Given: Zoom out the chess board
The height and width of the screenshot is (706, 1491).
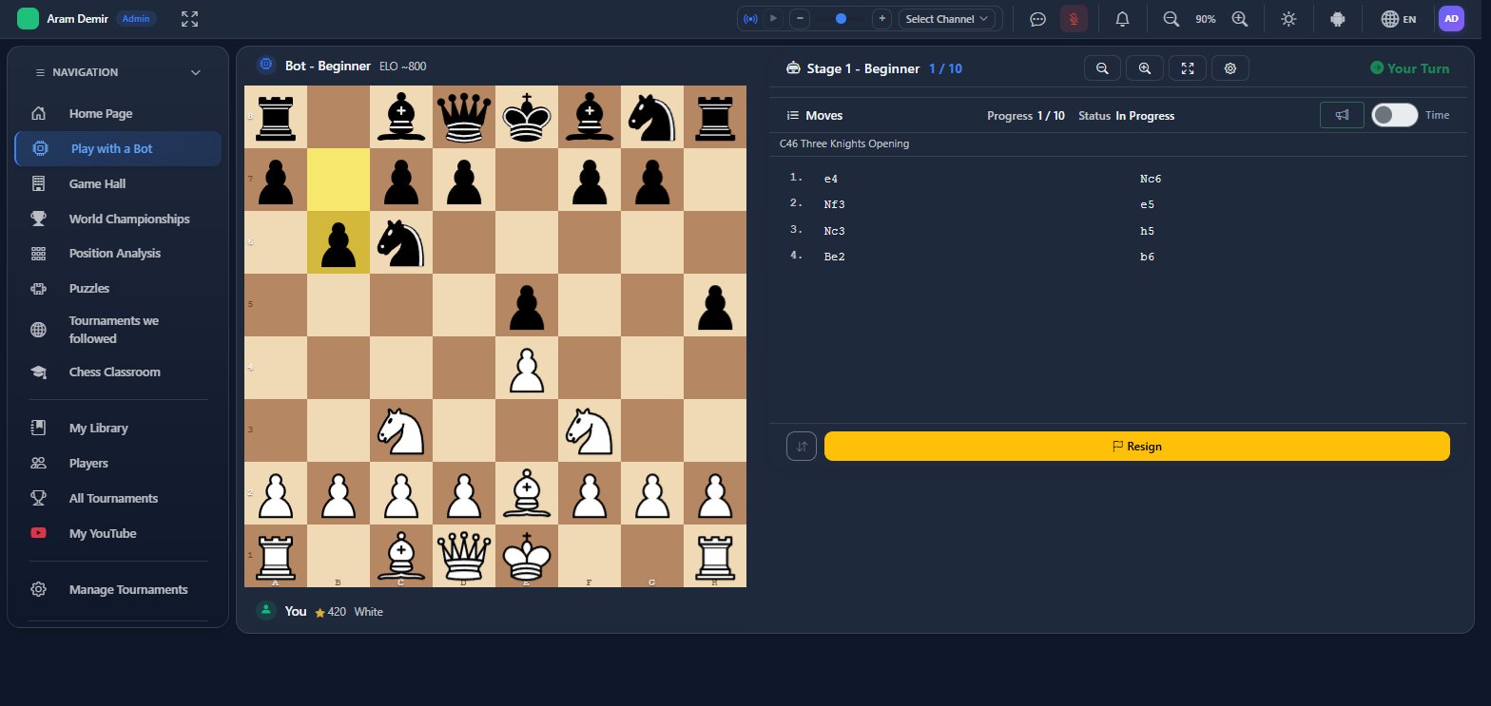Looking at the screenshot, I should click(1102, 68).
